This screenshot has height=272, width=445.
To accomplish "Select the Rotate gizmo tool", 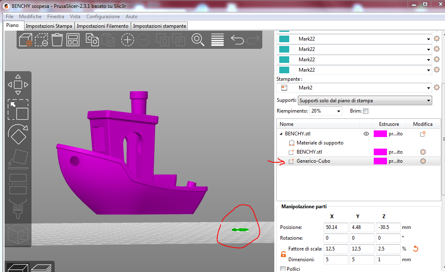I will (18, 134).
